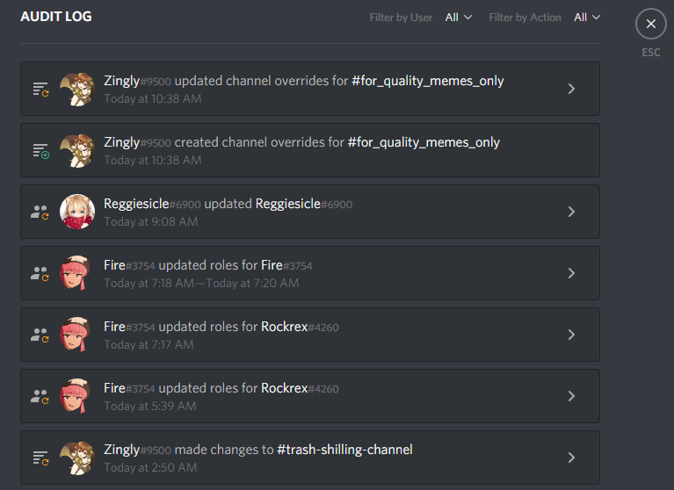Click channel changes icon for #trash-shilling-channel entry
This screenshot has width=674, height=490.
tap(40, 458)
